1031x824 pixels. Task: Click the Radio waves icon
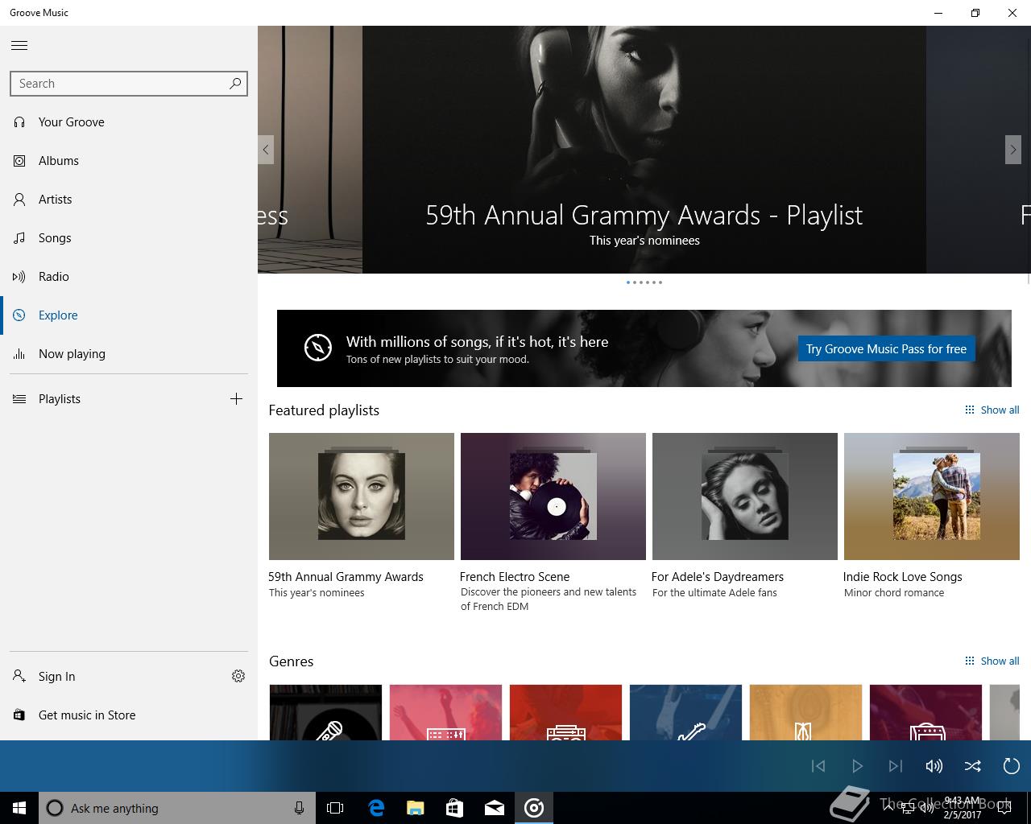click(x=19, y=277)
